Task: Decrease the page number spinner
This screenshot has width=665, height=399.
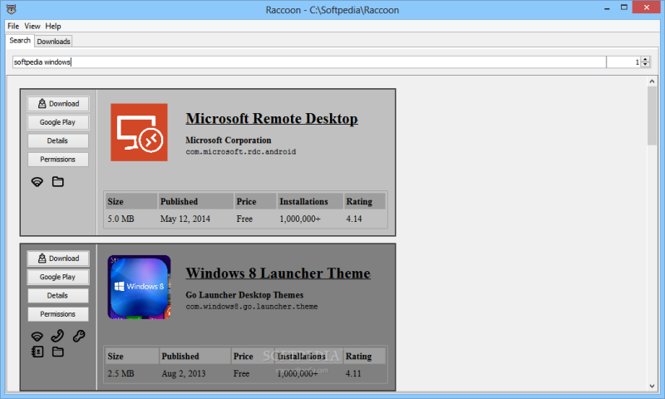Action: click(x=645, y=65)
